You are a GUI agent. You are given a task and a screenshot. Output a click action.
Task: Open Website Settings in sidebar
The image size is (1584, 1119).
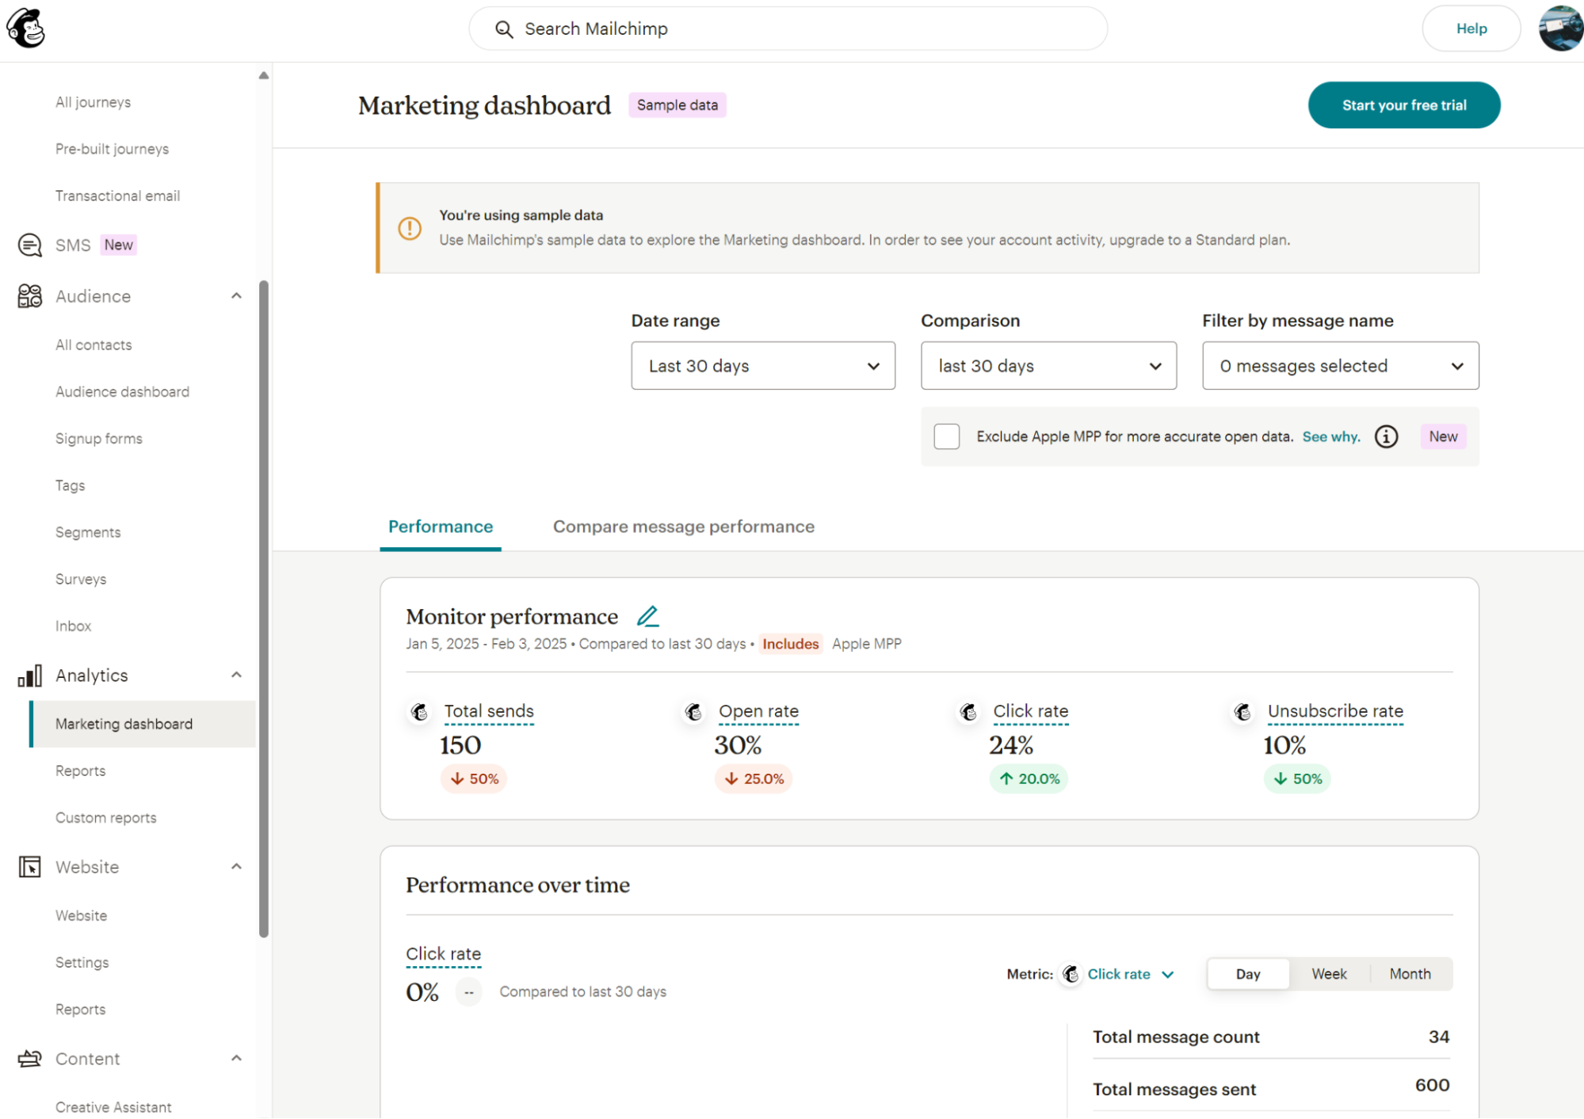coord(82,963)
